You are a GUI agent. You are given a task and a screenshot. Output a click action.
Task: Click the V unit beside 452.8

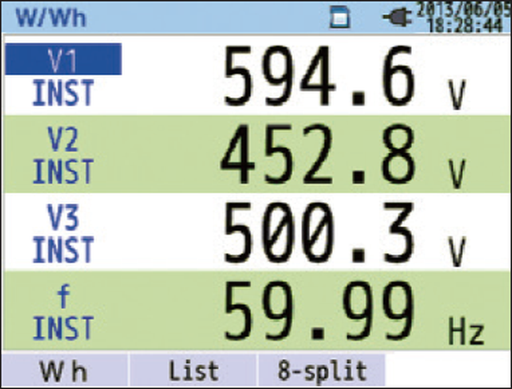[x=456, y=174]
